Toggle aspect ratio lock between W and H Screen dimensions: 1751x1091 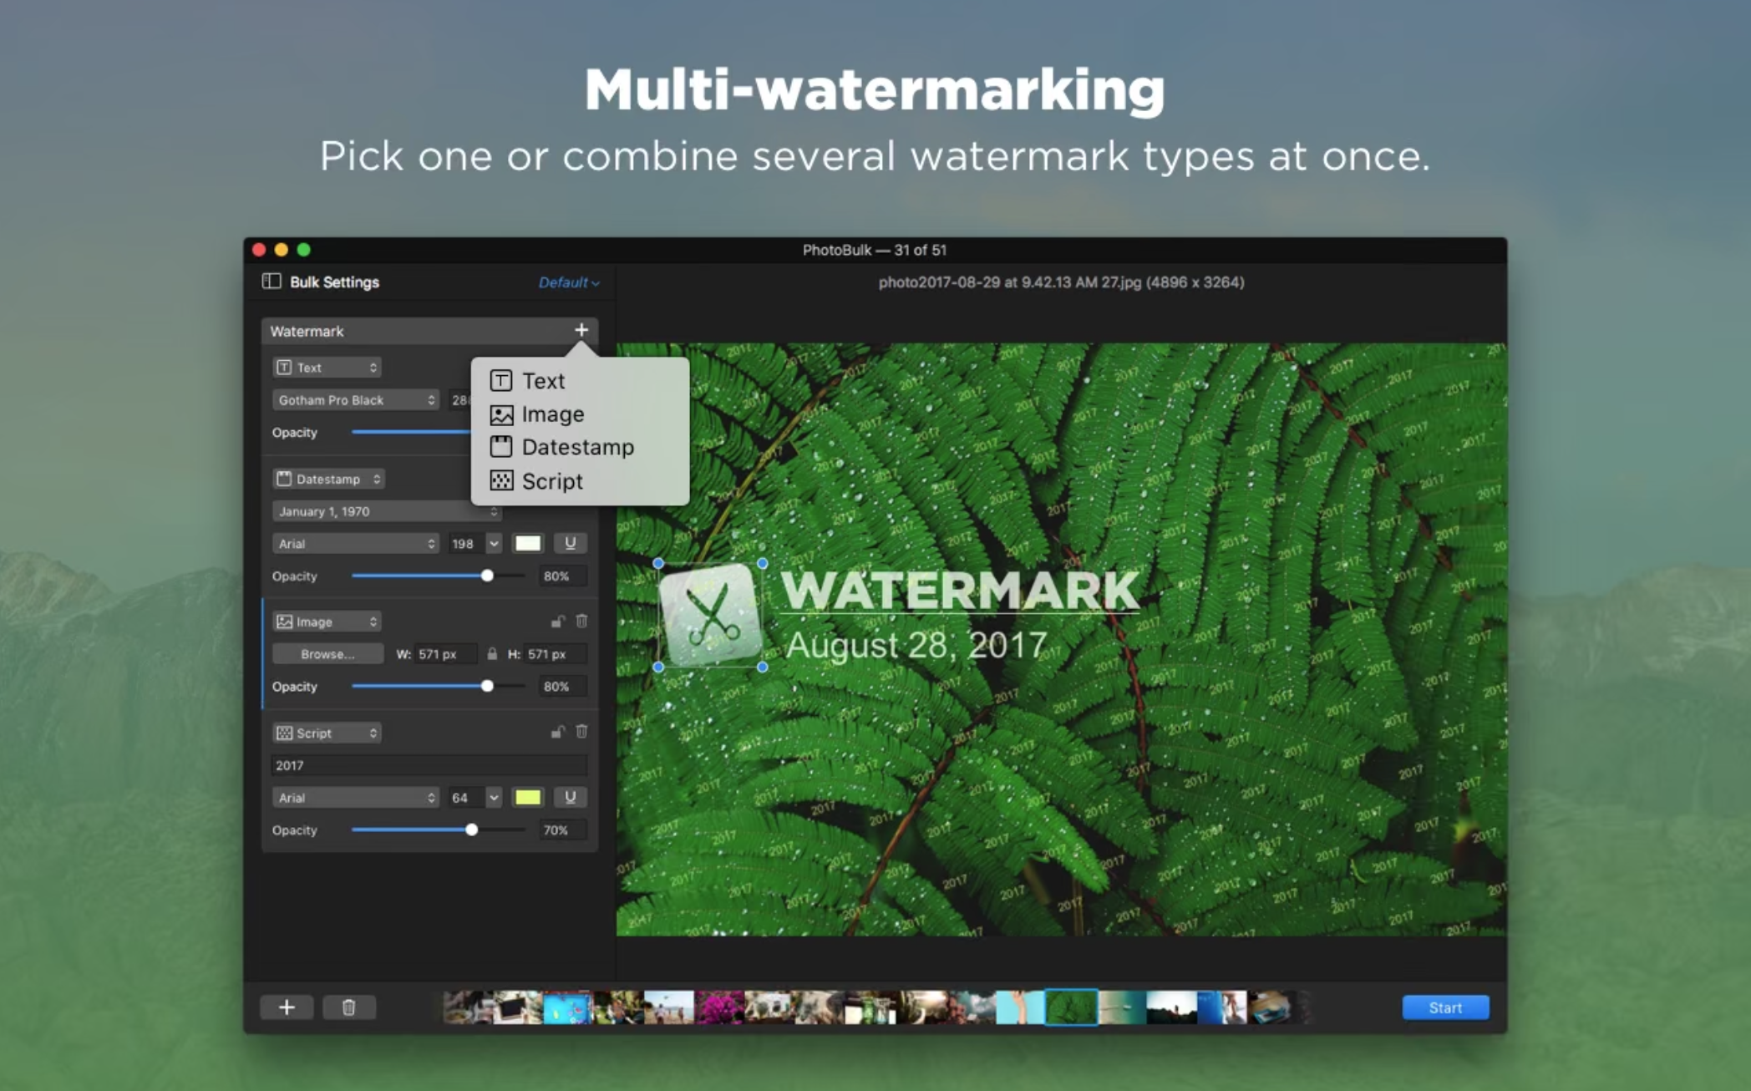(x=492, y=654)
